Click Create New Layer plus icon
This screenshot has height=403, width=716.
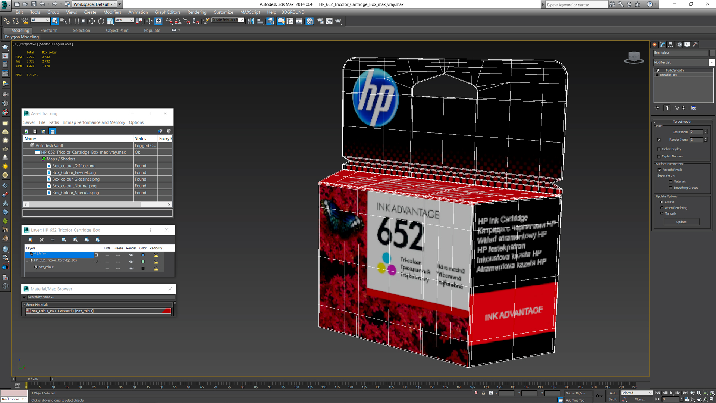click(53, 240)
